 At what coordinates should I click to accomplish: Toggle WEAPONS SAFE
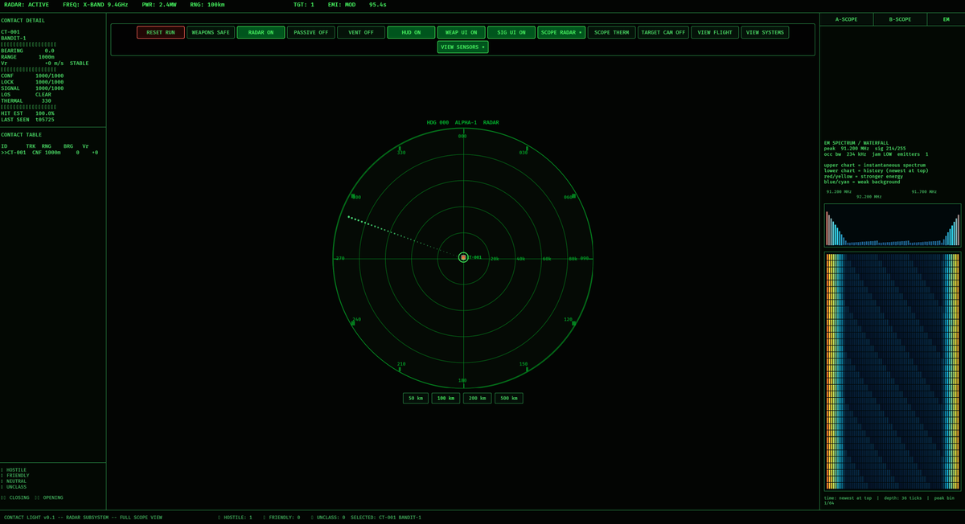211,33
